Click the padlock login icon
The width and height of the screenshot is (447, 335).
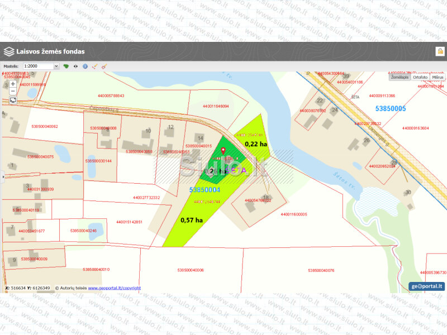coord(440,51)
